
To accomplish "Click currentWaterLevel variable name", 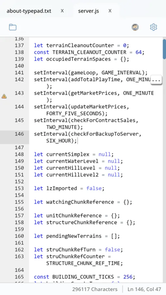I will click(x=72, y=161).
